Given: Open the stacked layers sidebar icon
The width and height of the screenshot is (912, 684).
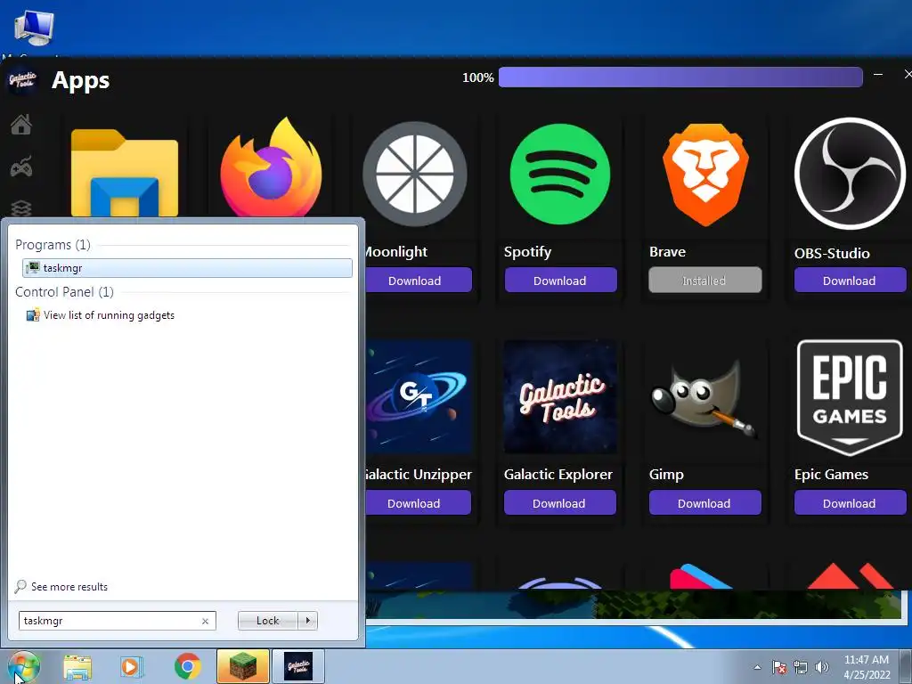Looking at the screenshot, I should click(21, 208).
